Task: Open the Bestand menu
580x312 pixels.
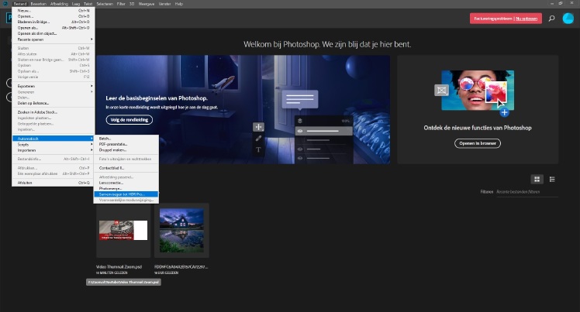Action: point(20,4)
